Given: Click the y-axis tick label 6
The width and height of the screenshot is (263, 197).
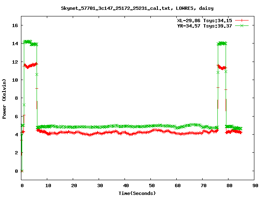Looking at the screenshot, I should coord(16,117).
